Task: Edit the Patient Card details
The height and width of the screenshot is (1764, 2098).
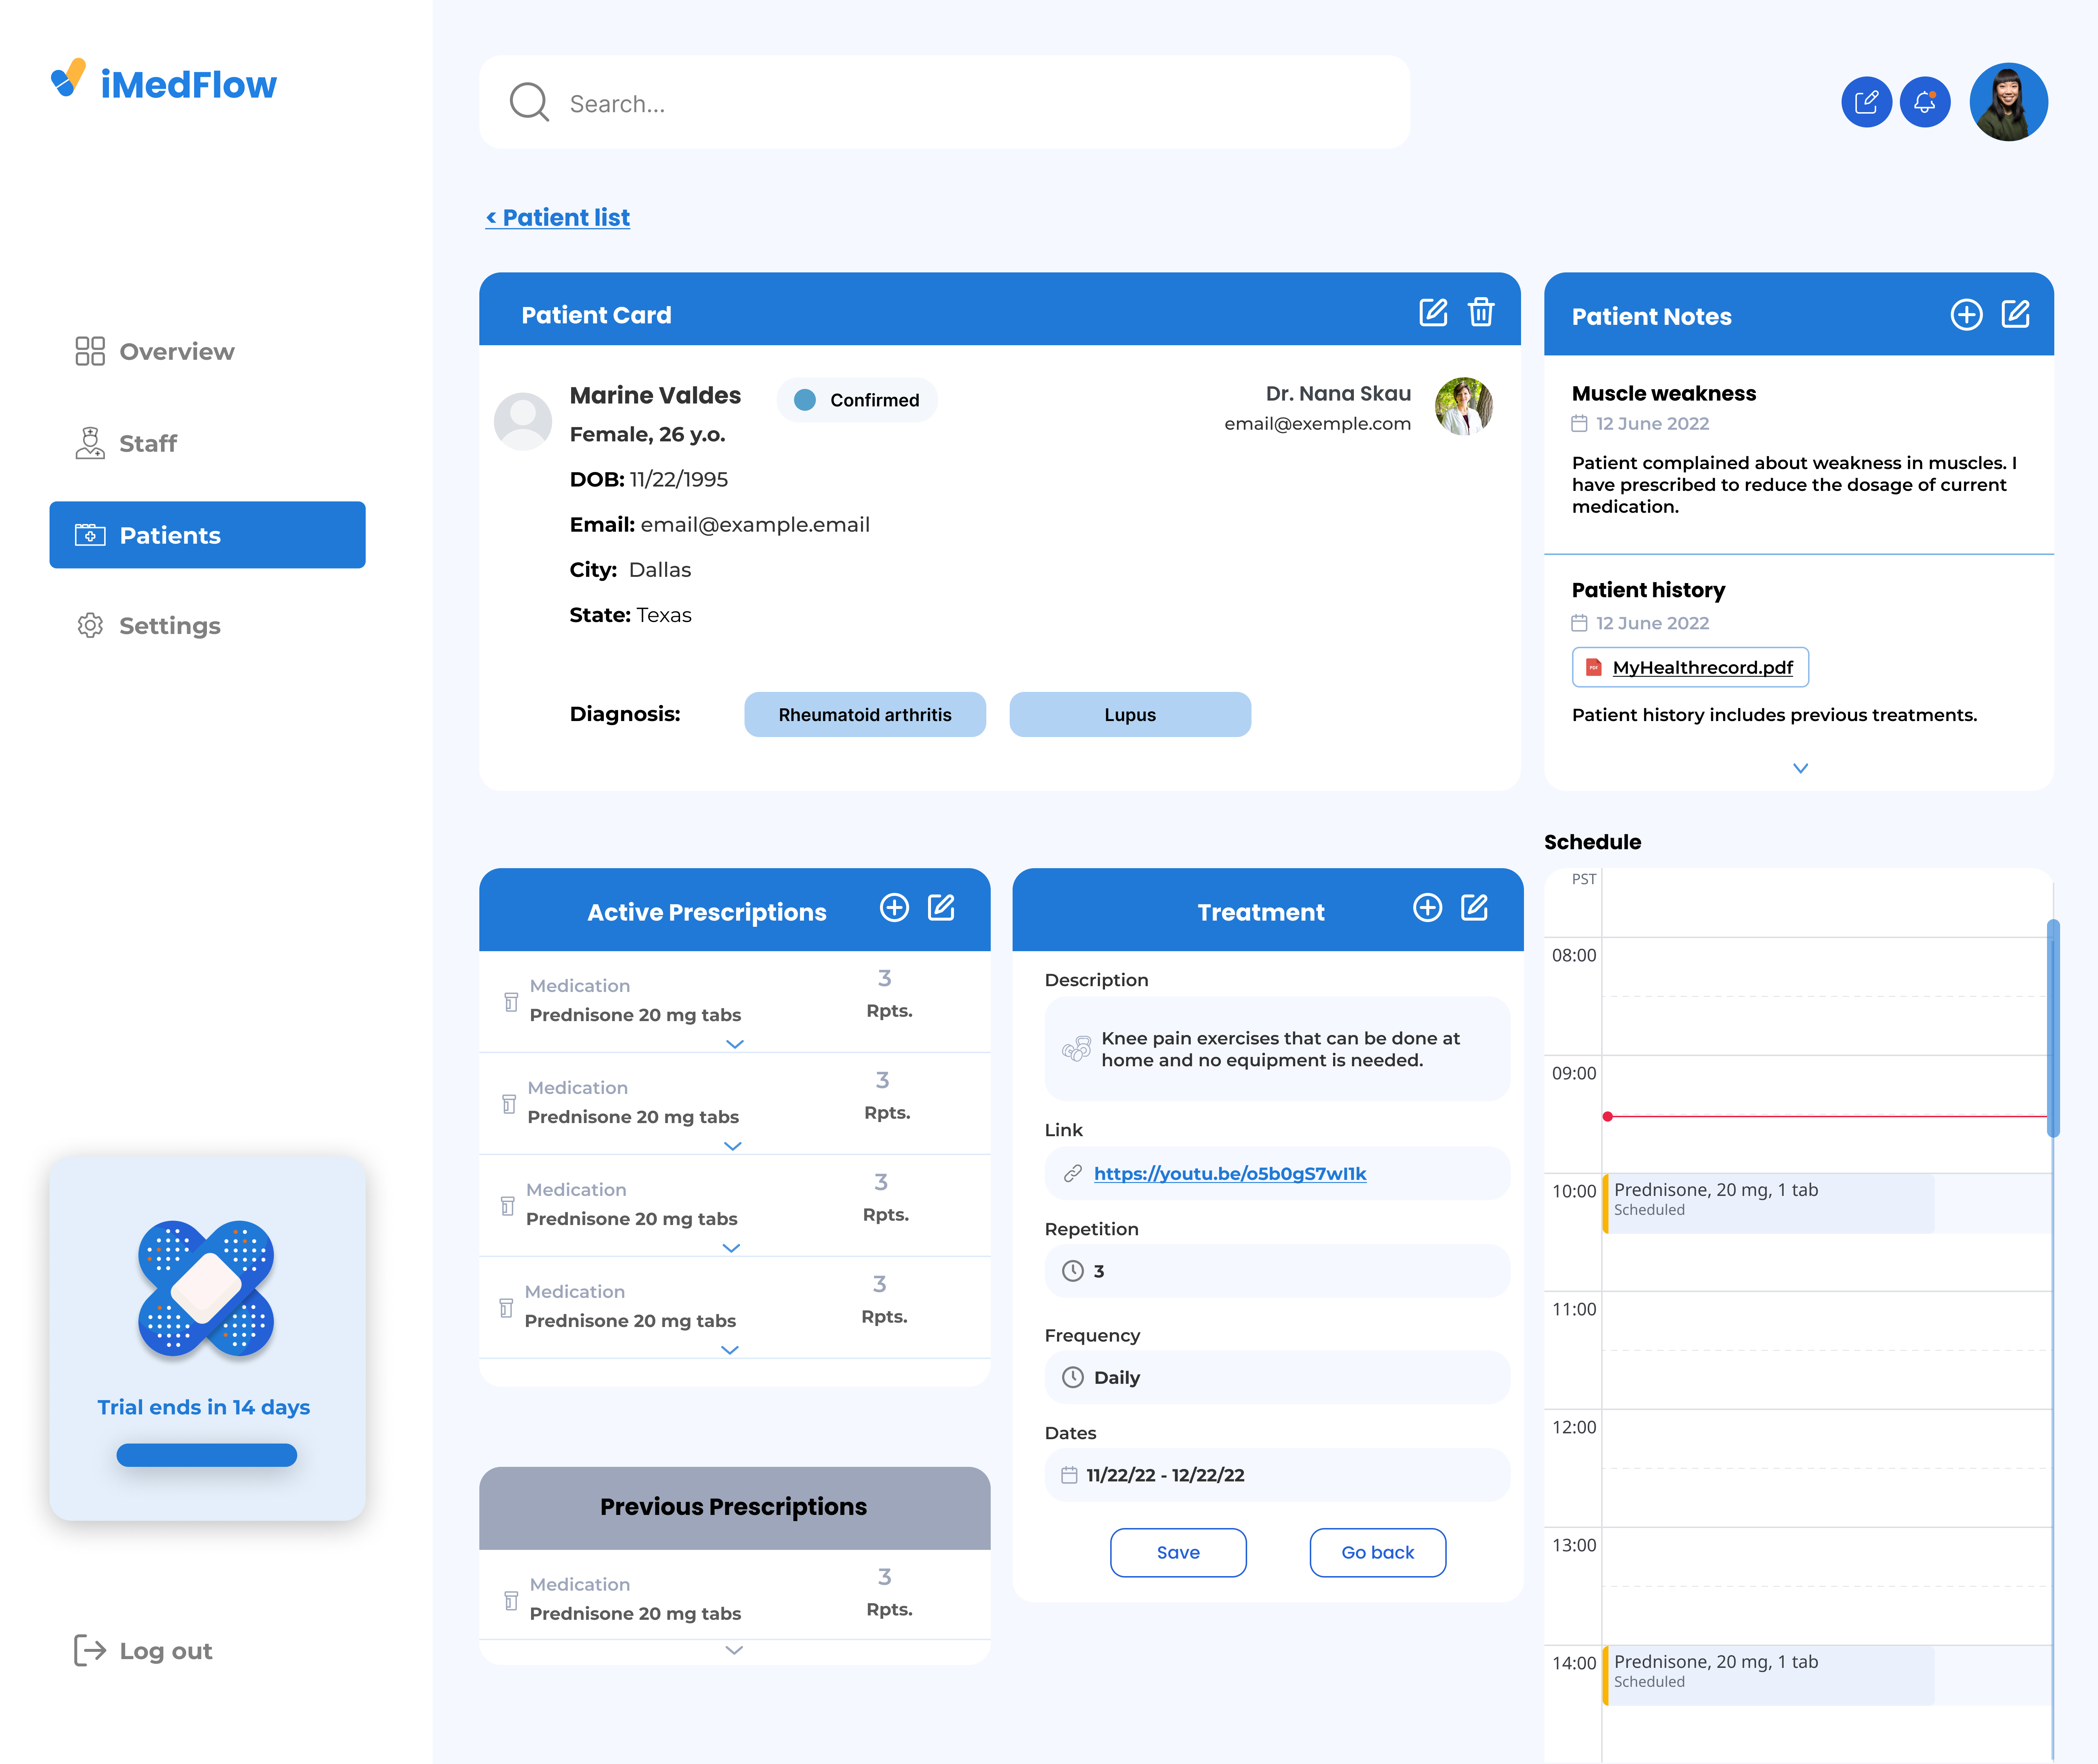Action: coord(1433,313)
